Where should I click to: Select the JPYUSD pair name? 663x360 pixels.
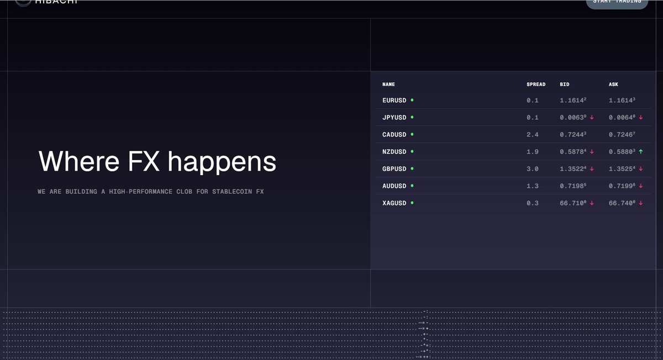tap(394, 118)
